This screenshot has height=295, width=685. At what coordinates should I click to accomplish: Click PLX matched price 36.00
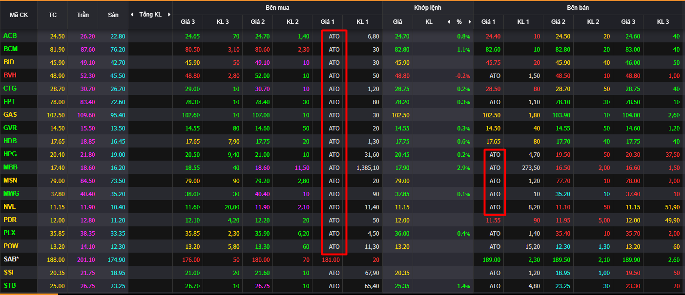tap(402, 233)
